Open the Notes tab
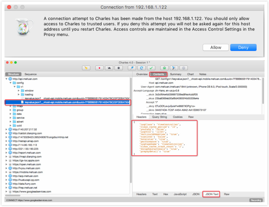The image size is (269, 207). point(203,74)
